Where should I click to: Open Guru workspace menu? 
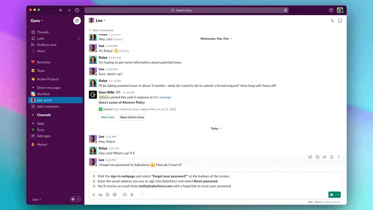pyautogui.click(x=37, y=21)
